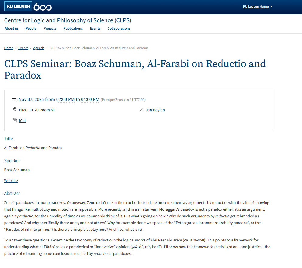Click the calendar icon beside the date
This screenshot has width=302, height=268.
point(14,100)
